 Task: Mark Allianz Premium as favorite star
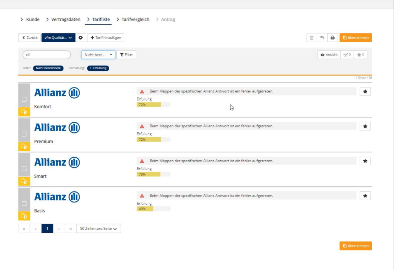click(x=365, y=126)
